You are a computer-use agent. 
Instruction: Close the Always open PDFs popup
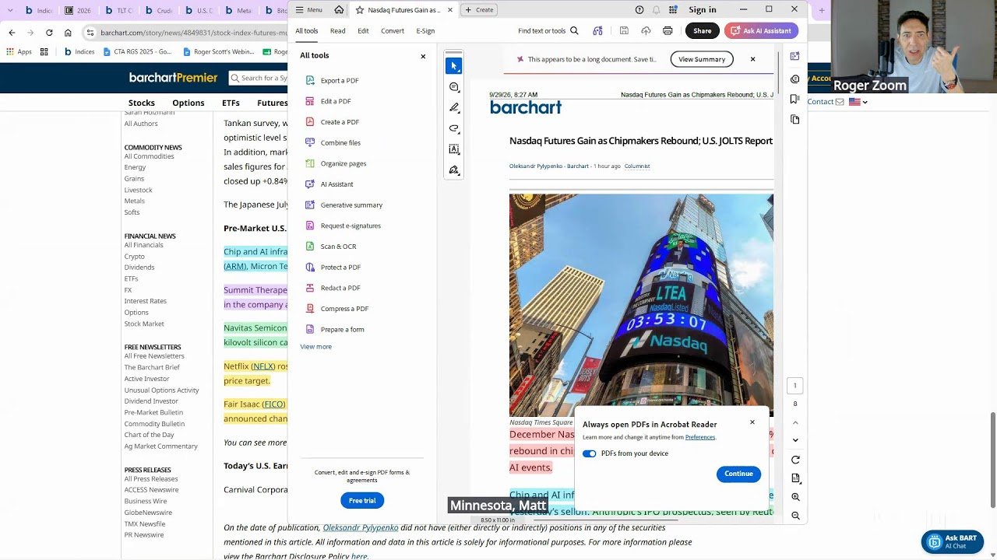tap(752, 422)
